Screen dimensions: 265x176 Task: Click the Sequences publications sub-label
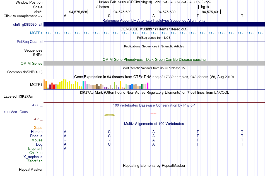(33, 50)
